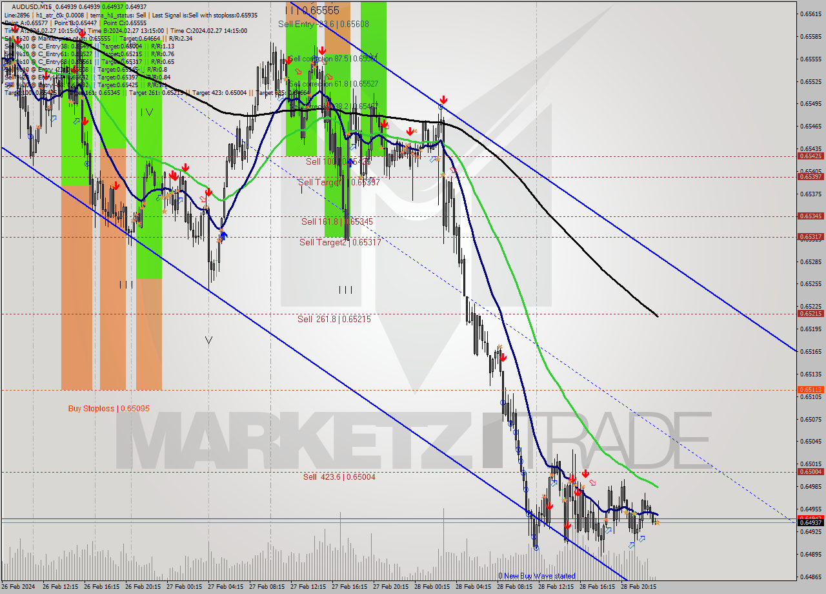The width and height of the screenshot is (826, 594).
Task: Click 'Sell correction 61.8 | 0.65527' label
Action: (x=333, y=84)
